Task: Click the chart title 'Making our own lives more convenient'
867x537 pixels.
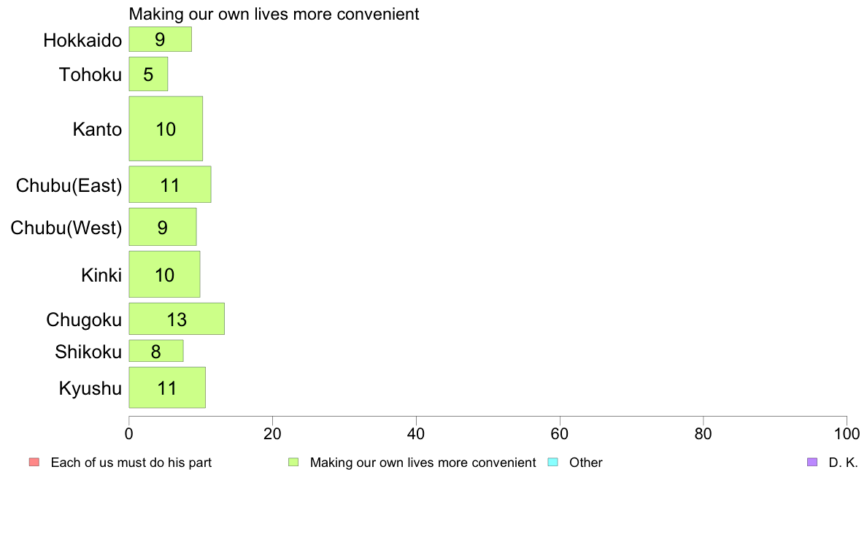Action: click(274, 14)
